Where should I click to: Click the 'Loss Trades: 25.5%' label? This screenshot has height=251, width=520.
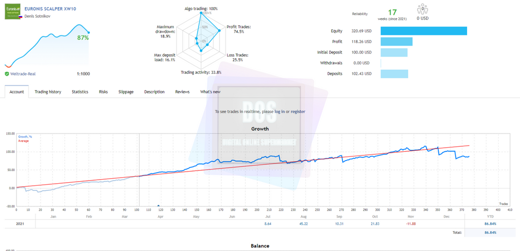click(x=238, y=58)
